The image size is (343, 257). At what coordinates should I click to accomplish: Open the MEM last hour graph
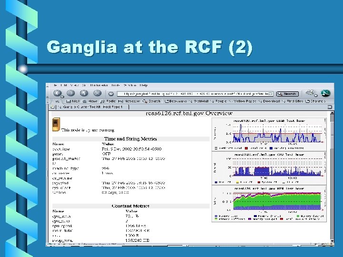pos(269,204)
